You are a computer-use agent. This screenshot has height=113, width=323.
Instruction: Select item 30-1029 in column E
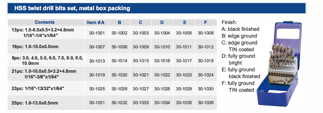tap(184, 89)
